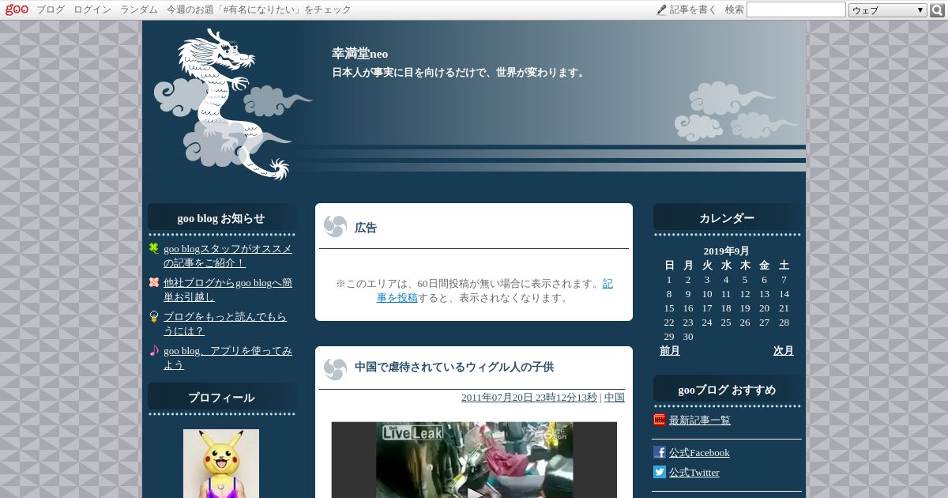The height and width of the screenshot is (498, 948).
Task: Click the 2011年07月20日 timestamp link
Action: tap(529, 398)
